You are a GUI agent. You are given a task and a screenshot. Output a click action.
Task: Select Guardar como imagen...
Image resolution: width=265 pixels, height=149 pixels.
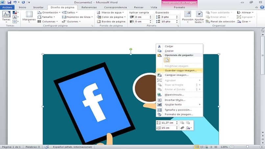179,70
